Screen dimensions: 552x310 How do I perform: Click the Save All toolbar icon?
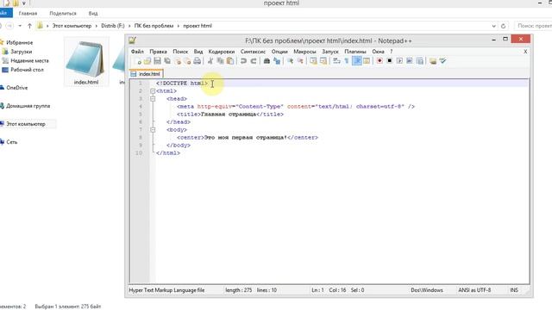(167, 61)
